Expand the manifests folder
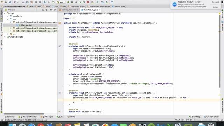Screen dimensions: 224x126 pos(8,16)
